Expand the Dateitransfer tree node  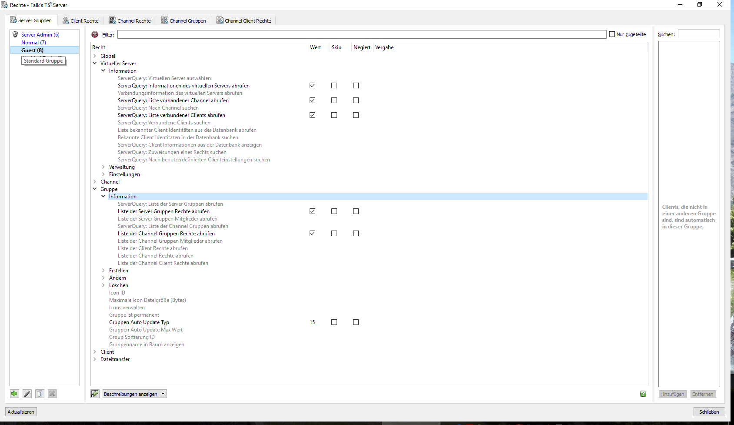(95, 359)
